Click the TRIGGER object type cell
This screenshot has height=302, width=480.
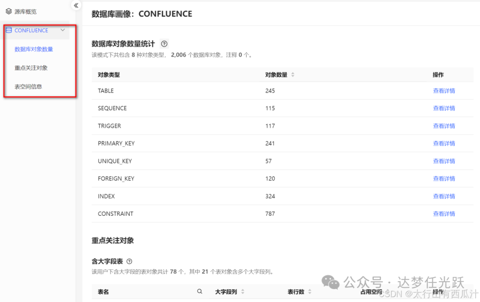109,126
